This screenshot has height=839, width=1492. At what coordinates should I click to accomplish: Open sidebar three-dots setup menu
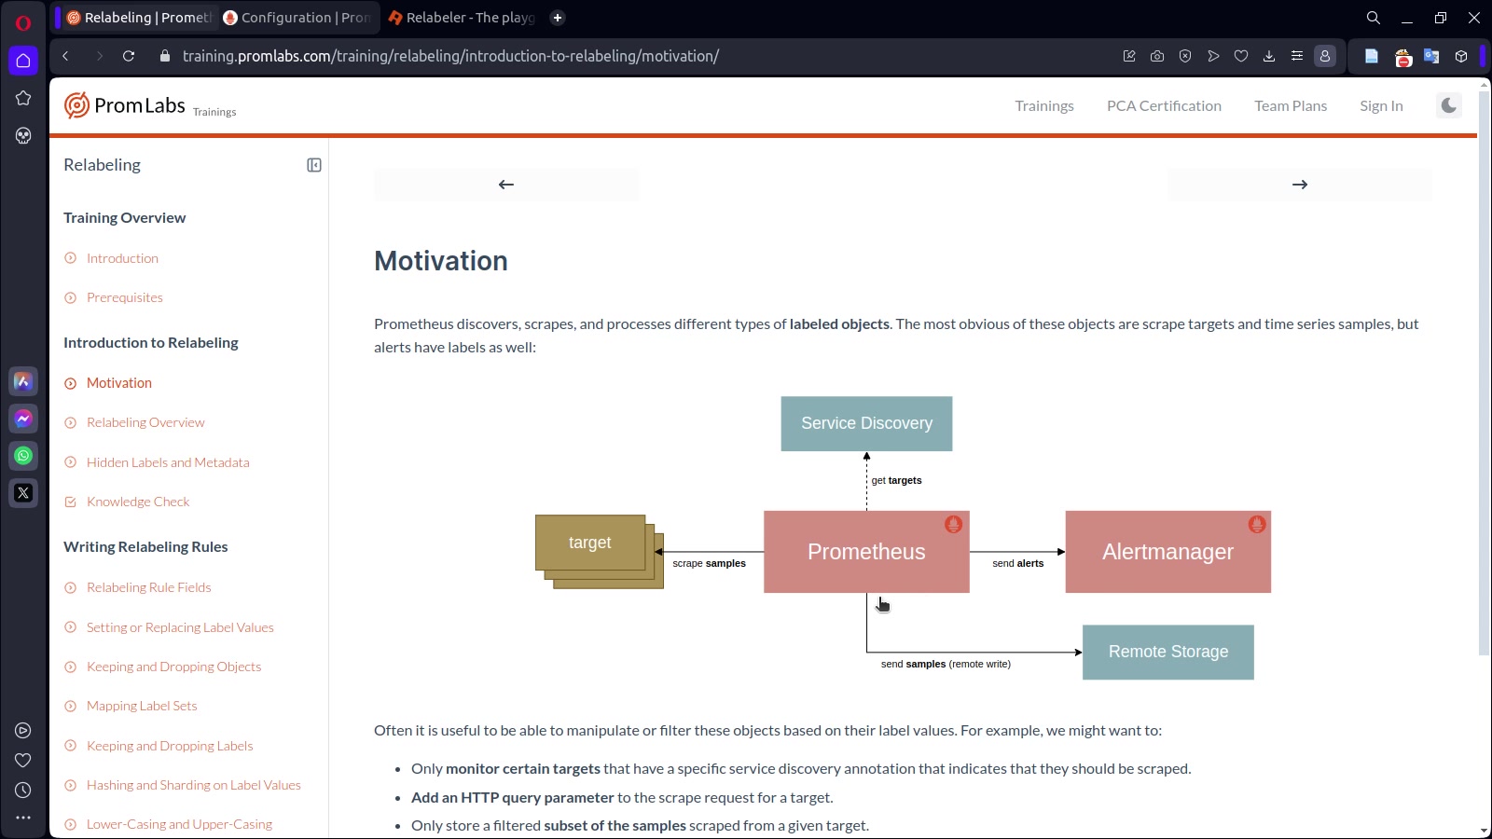click(23, 818)
